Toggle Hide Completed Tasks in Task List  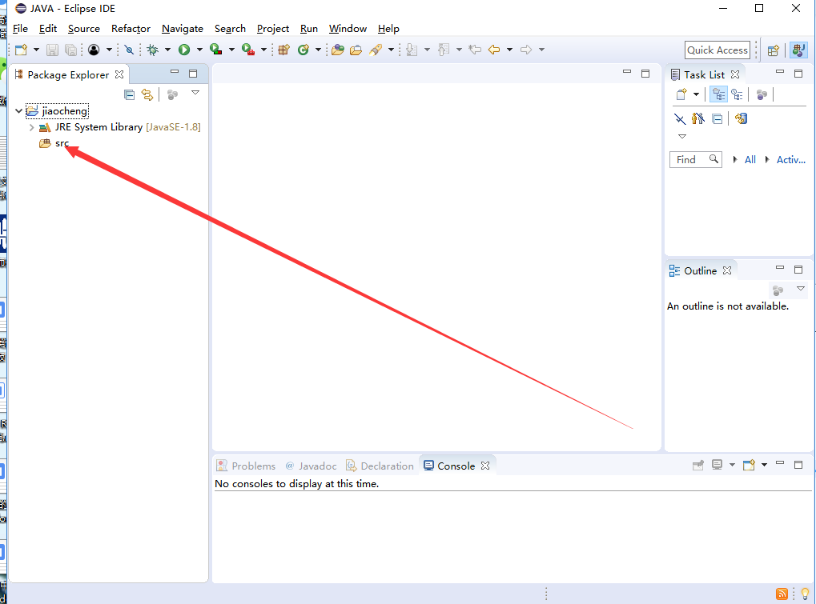(680, 119)
